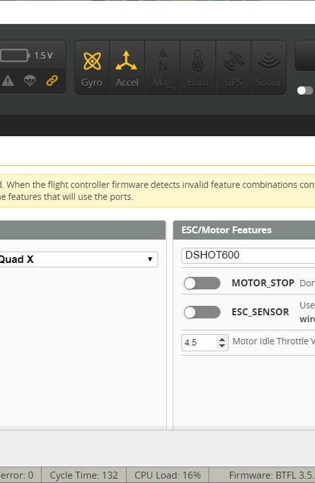Decrease Motor Idle Throttle value

tap(222, 346)
